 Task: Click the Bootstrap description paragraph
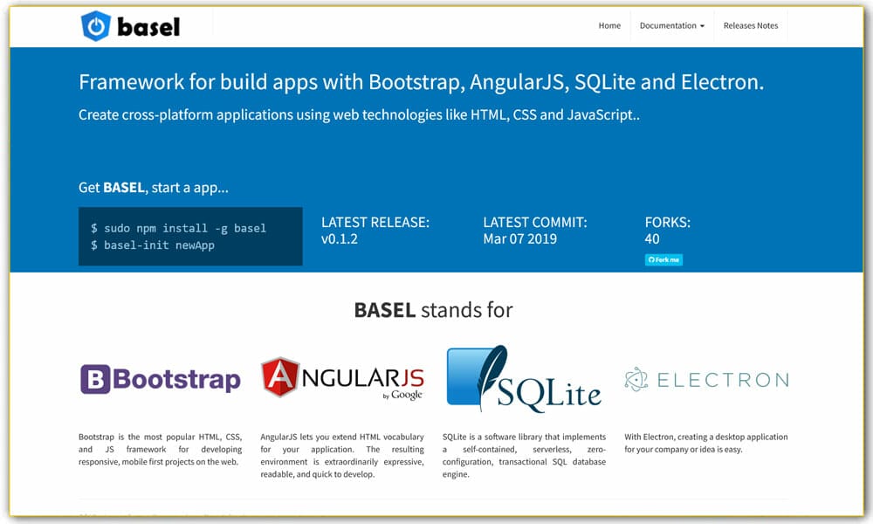160,449
